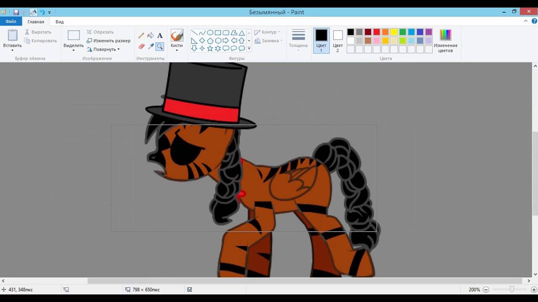This screenshot has width=538, height=302.
Task: Select the Eraser tool
Action: click(141, 46)
